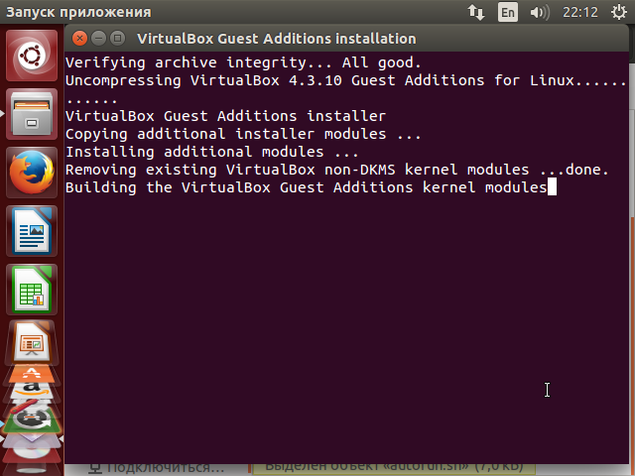Open the Software Updater launcher
The image size is (635, 476).
(32, 418)
